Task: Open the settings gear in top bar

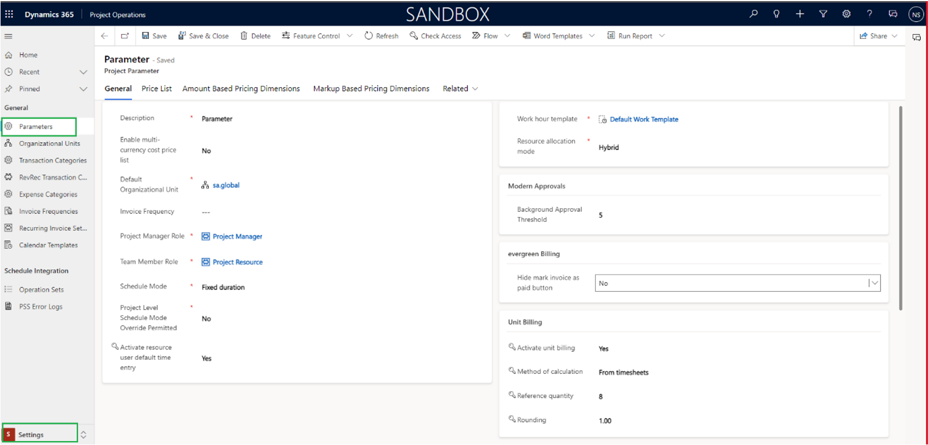Action: point(846,14)
